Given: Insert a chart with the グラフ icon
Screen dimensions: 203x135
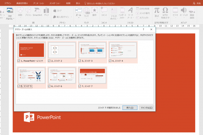Looking at the screenshot, I should [x=46, y=10].
